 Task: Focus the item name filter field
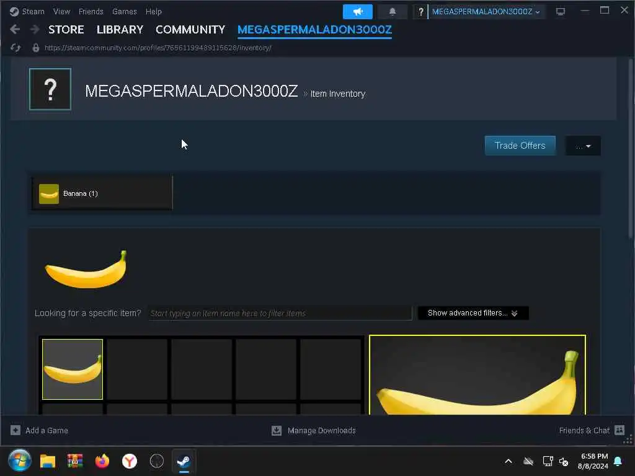tap(280, 313)
